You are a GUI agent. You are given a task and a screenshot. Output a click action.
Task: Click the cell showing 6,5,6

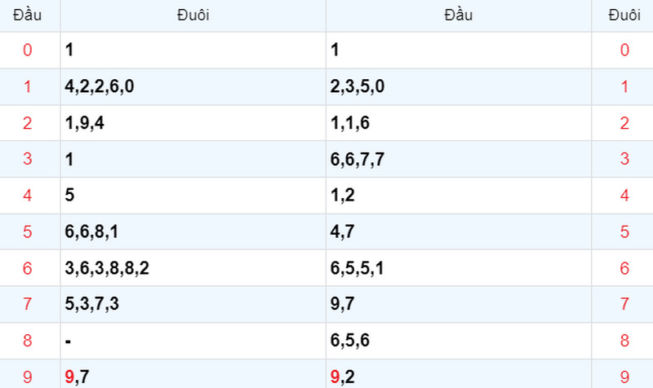(459, 341)
